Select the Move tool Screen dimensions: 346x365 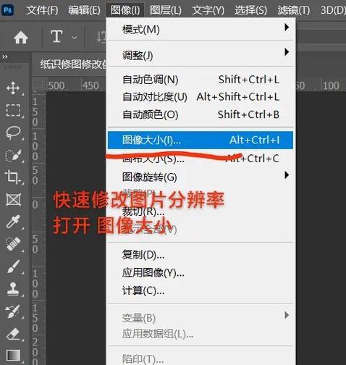point(13,88)
